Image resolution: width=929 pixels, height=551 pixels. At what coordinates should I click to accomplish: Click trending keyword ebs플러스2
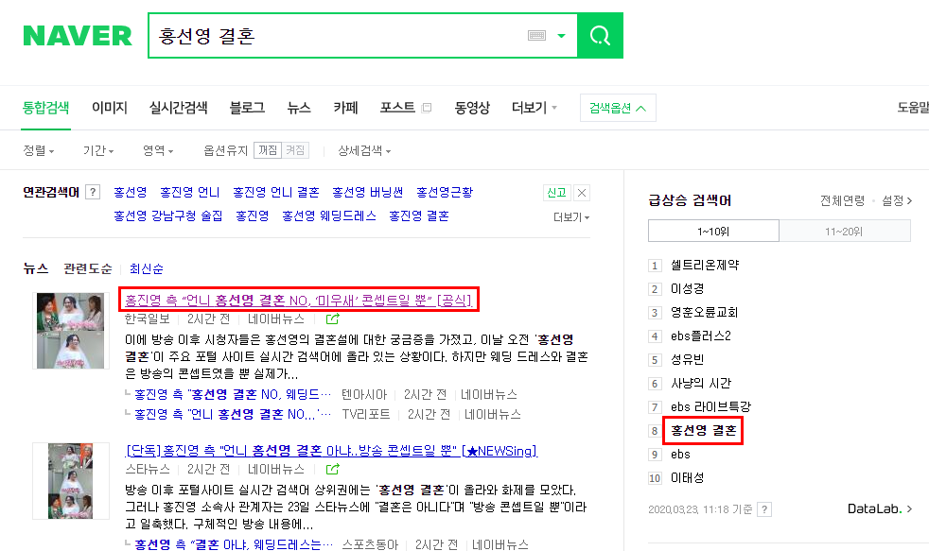click(x=701, y=336)
